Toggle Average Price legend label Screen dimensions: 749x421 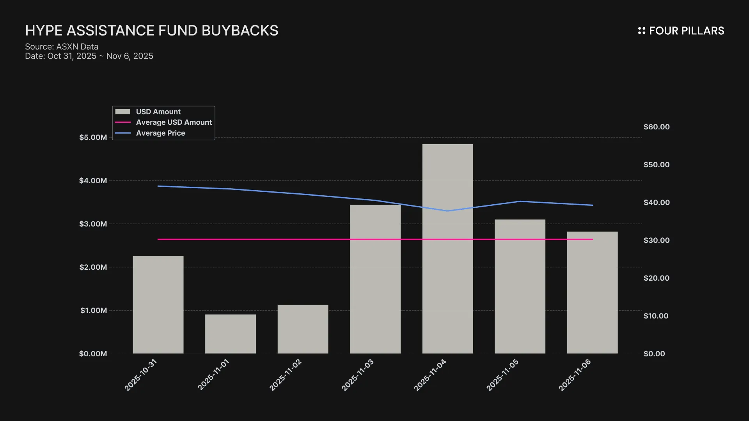[160, 133]
